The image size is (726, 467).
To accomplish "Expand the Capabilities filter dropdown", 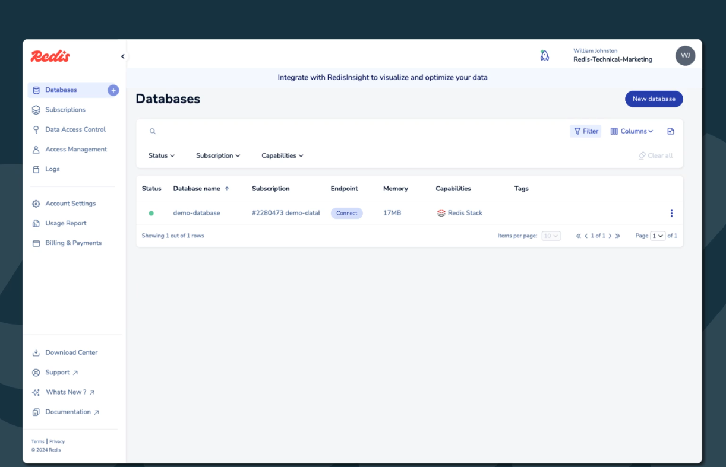I will 282,155.
